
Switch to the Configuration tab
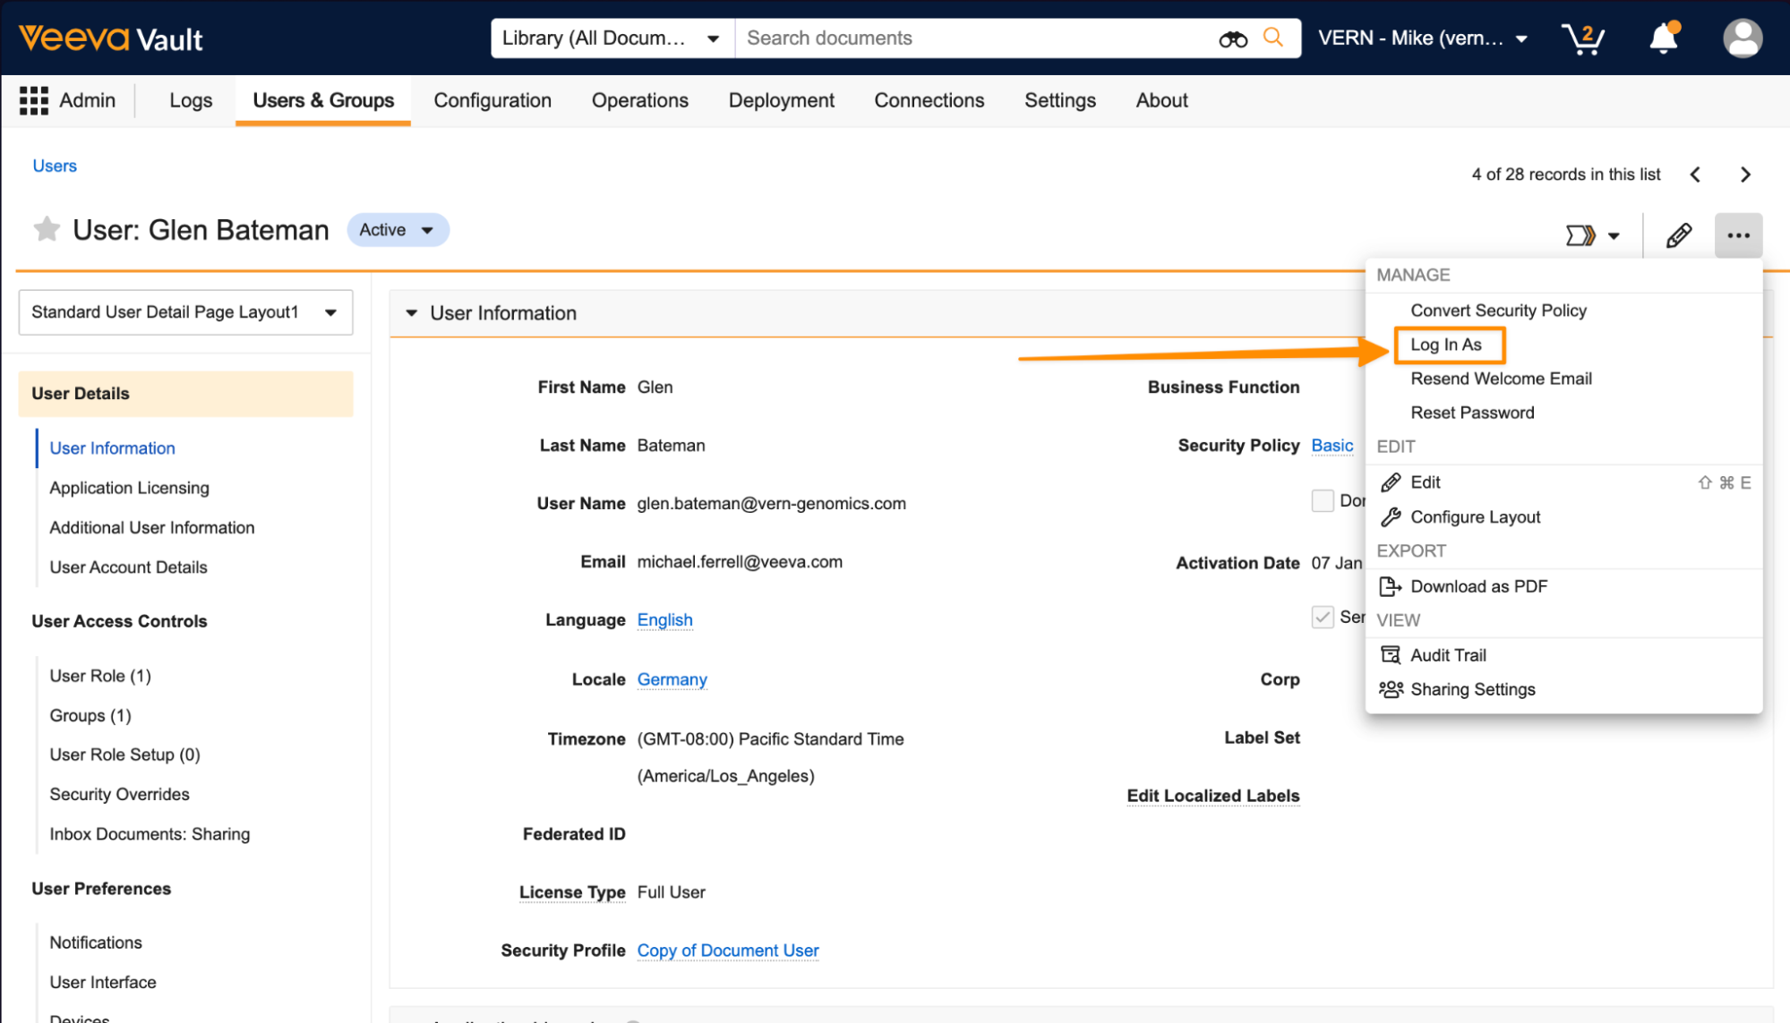492,100
